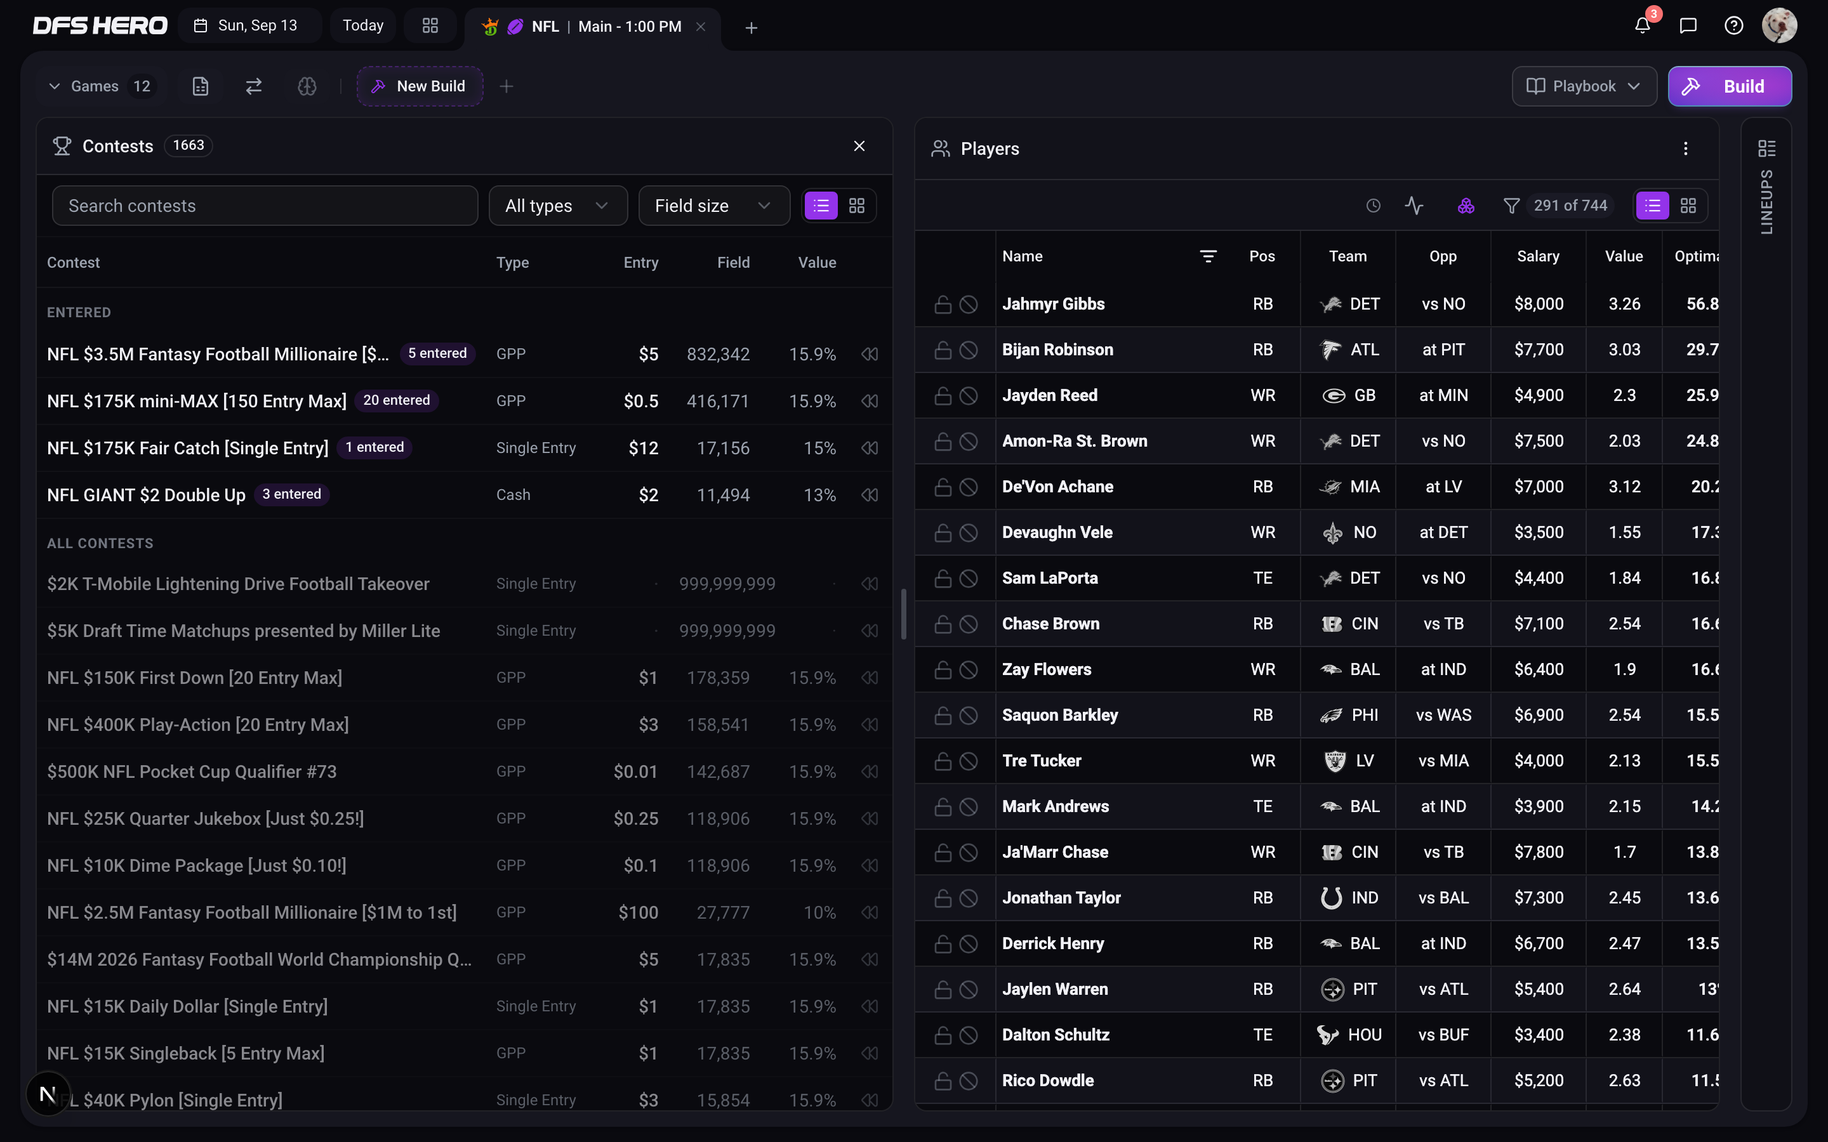Open the Players panel three-dot menu
The height and width of the screenshot is (1142, 1828).
[1685, 149]
